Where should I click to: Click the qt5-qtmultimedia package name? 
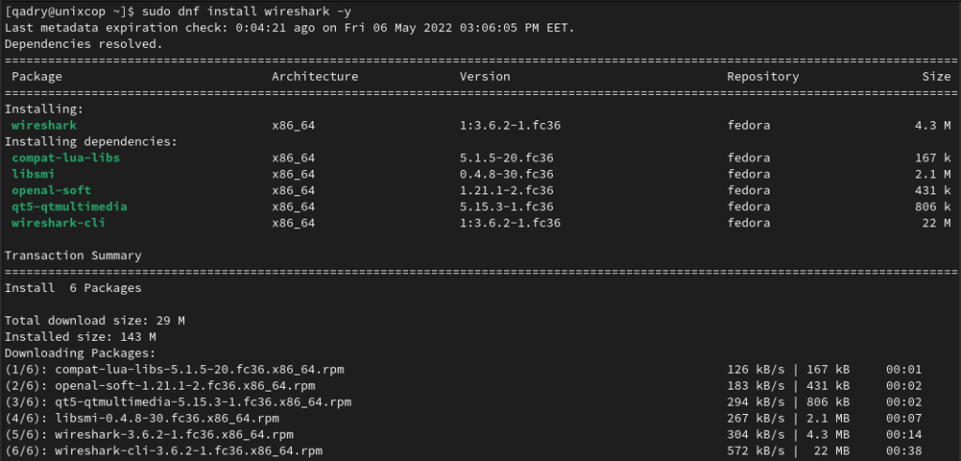[69, 207]
